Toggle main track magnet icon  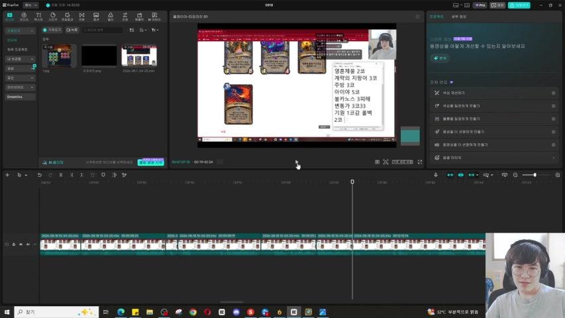(x=450, y=175)
